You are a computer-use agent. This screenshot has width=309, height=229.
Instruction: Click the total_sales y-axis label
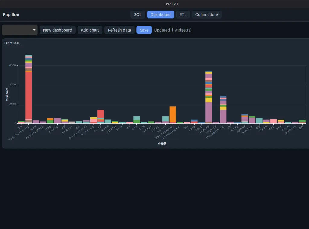(x=7, y=94)
